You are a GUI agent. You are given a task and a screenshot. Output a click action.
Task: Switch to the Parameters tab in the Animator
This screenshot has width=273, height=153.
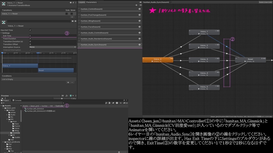[x=91, y=2]
